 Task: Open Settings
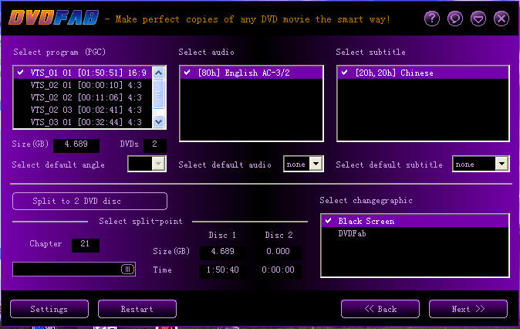pyautogui.click(x=49, y=309)
